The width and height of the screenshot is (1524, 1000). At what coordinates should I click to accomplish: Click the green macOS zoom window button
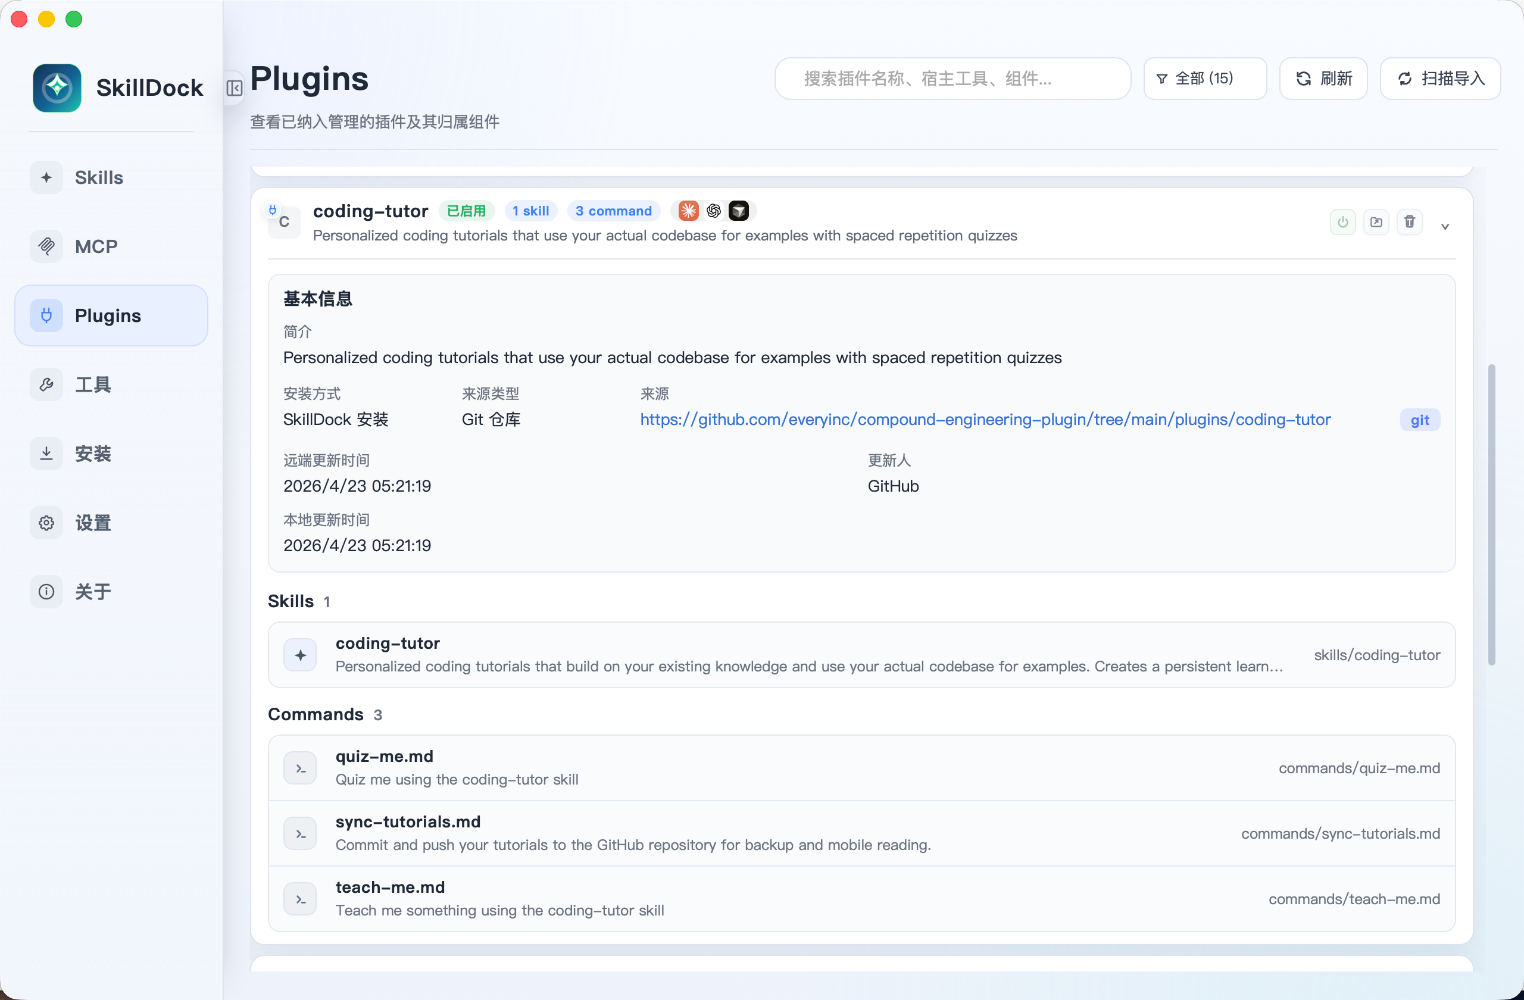click(x=74, y=19)
